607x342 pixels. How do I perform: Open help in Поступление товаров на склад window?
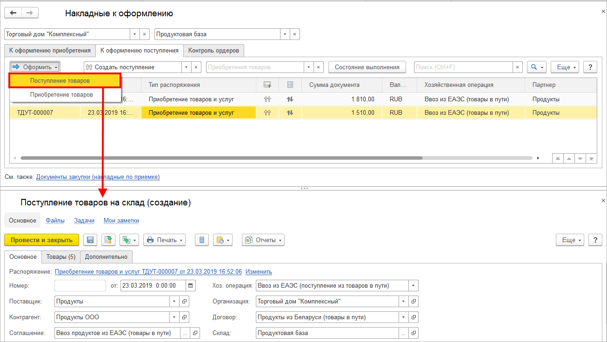click(595, 240)
